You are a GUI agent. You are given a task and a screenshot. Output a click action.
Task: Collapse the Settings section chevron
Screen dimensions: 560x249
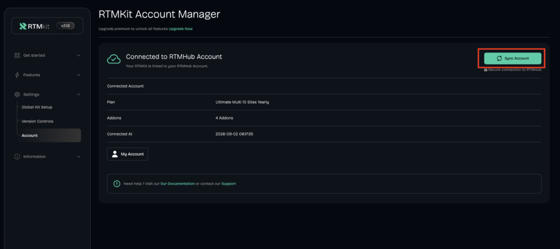[x=79, y=94]
